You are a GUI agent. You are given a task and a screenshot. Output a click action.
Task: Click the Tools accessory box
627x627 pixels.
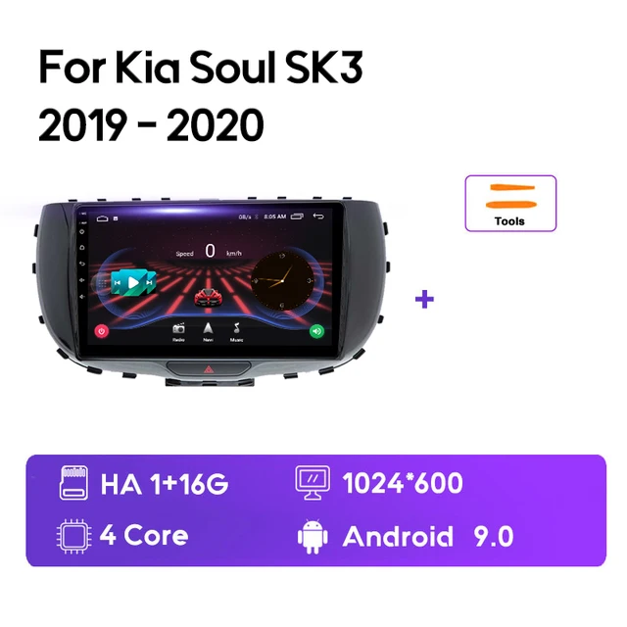pos(510,203)
